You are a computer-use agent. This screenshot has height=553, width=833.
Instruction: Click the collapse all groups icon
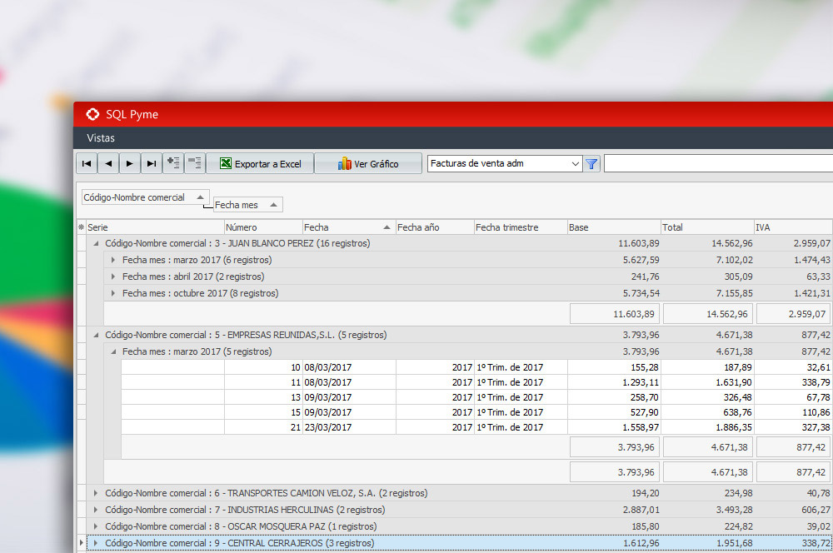(x=195, y=163)
